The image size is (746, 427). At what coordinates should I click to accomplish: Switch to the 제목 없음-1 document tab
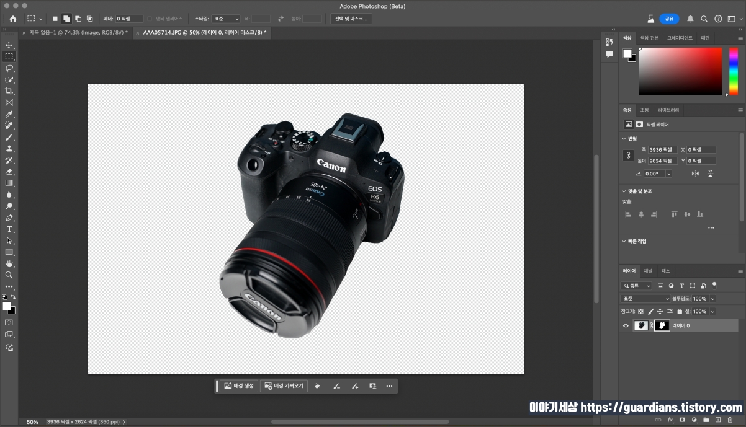pos(79,32)
